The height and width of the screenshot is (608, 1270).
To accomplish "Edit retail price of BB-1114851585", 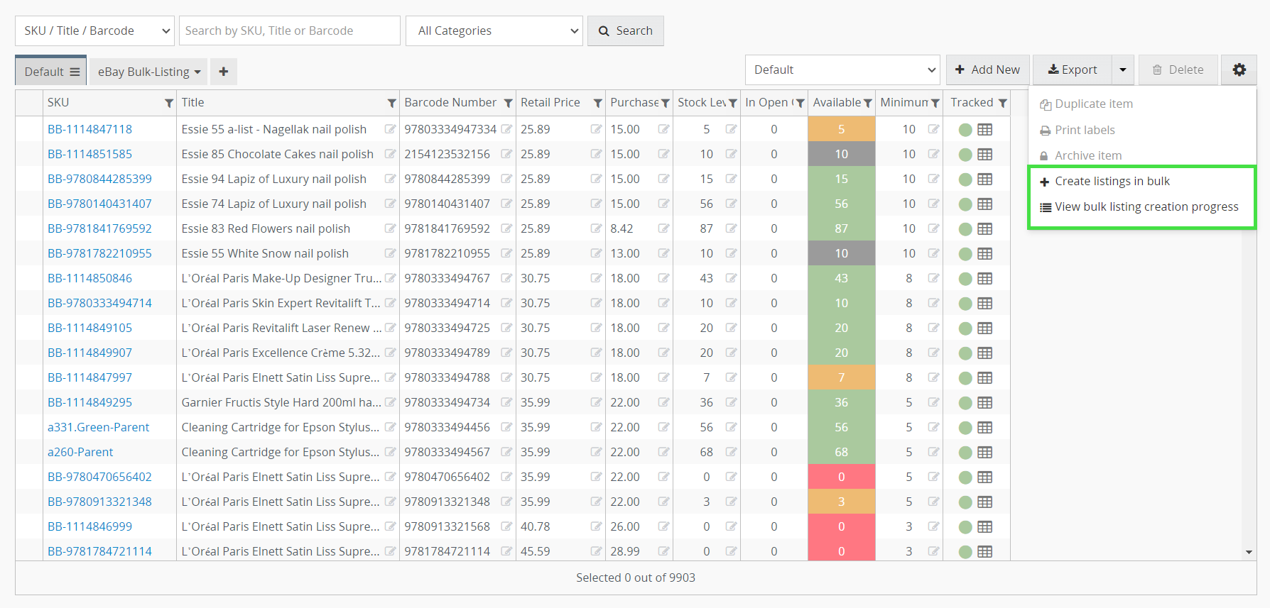I will click(x=596, y=154).
